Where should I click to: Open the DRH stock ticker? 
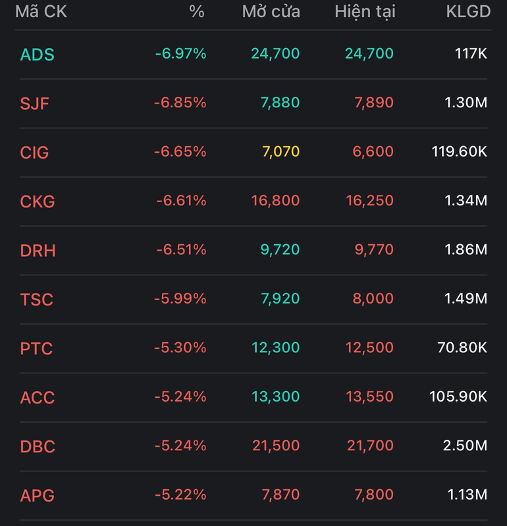[x=38, y=251]
